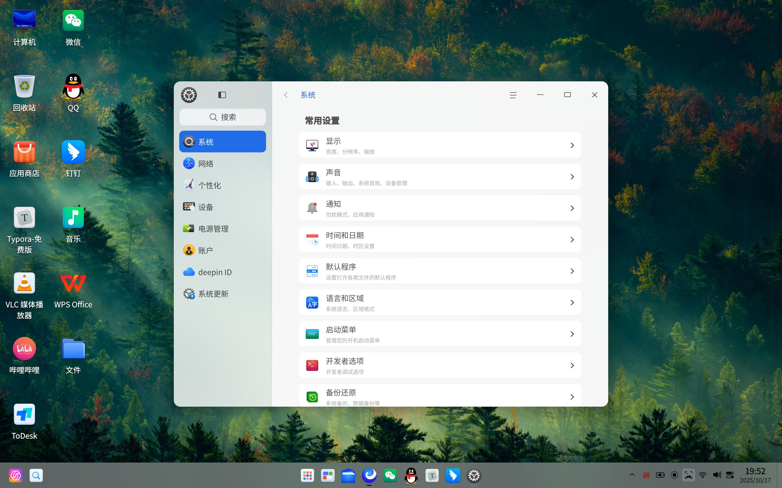Select 电源管理 in the sidebar
Image resolution: width=782 pixels, height=488 pixels.
pos(223,229)
